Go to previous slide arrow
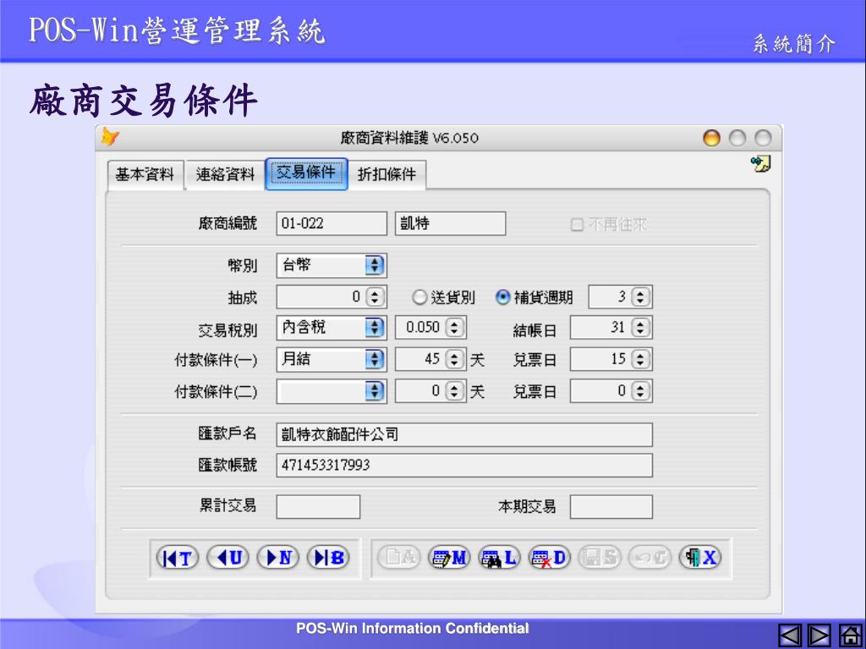Viewport: 866px width, 649px height. [x=790, y=635]
